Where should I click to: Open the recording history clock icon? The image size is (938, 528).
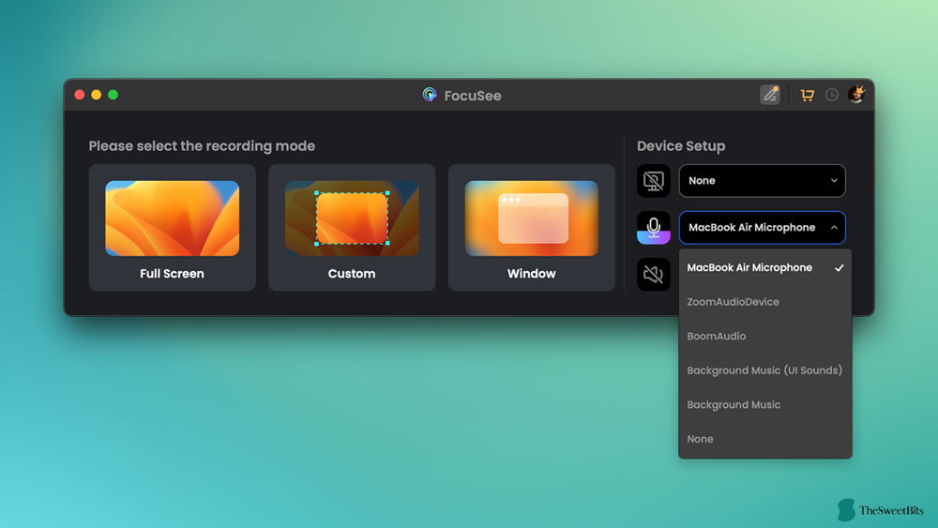click(x=831, y=95)
